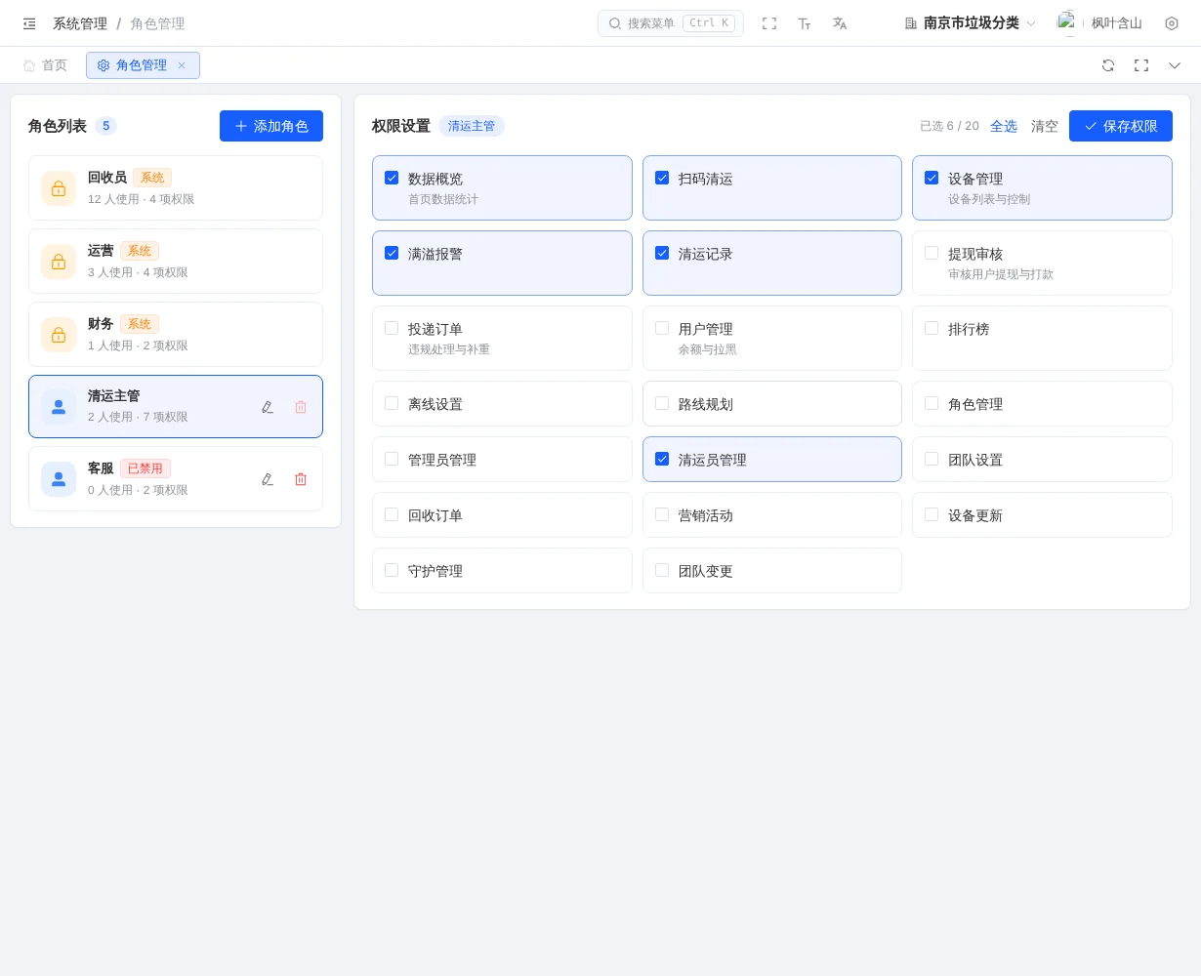Delete the 客服 role

click(x=301, y=479)
